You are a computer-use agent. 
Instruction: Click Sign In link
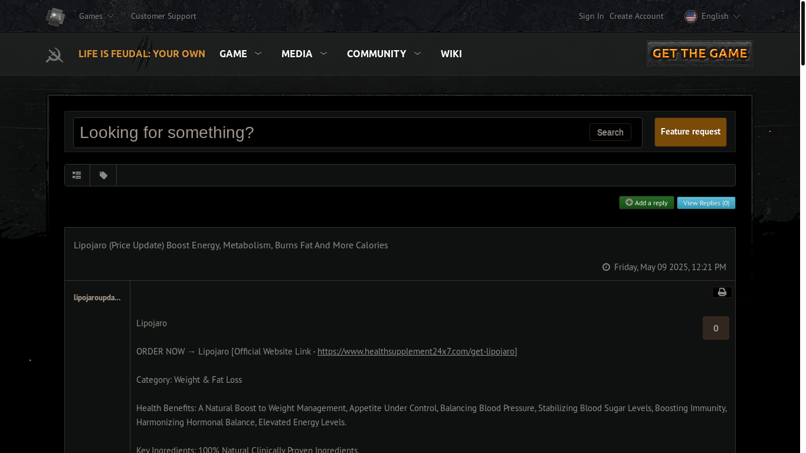pos(591,16)
